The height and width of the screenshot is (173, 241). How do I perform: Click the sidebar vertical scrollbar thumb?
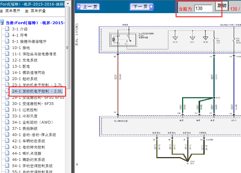(x=68, y=48)
